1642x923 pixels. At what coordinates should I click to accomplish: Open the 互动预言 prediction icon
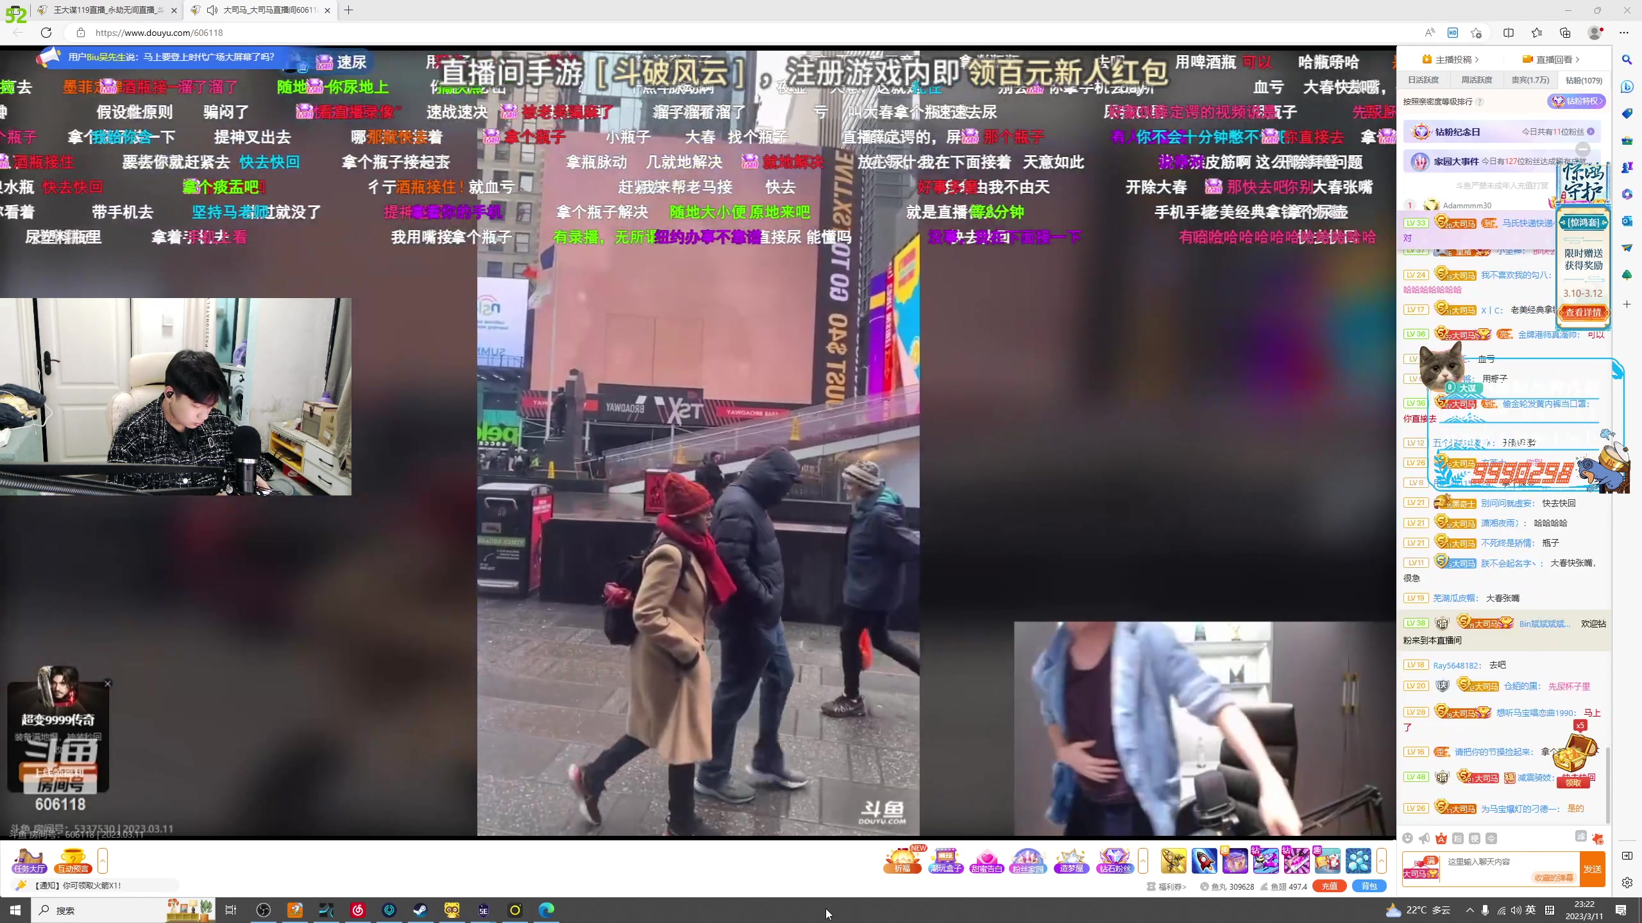72,860
